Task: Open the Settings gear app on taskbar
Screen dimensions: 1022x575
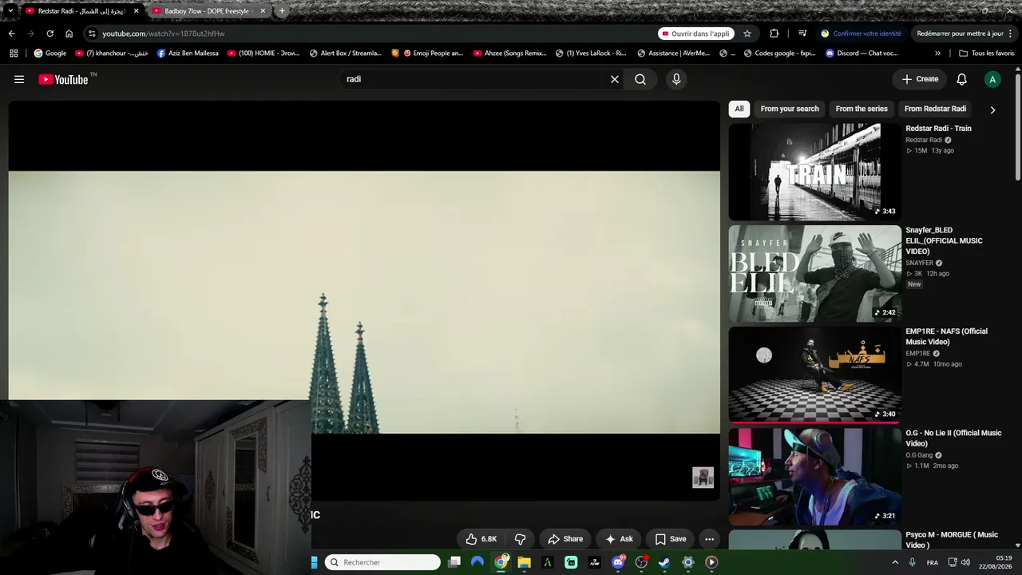Action: click(x=688, y=562)
